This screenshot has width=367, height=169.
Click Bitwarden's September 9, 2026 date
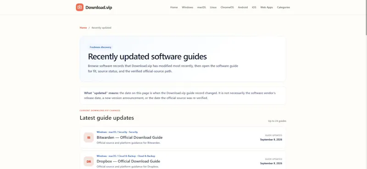[271, 140]
